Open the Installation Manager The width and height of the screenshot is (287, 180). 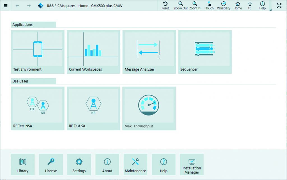pos(192,165)
